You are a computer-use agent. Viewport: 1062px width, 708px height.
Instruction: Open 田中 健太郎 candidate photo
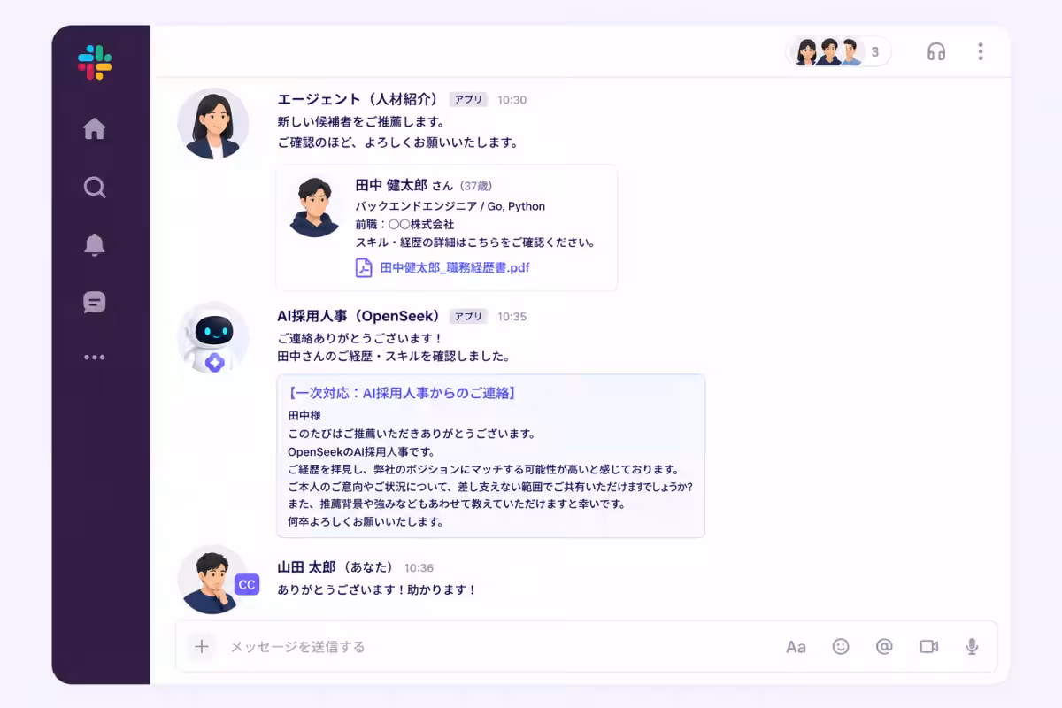click(314, 208)
